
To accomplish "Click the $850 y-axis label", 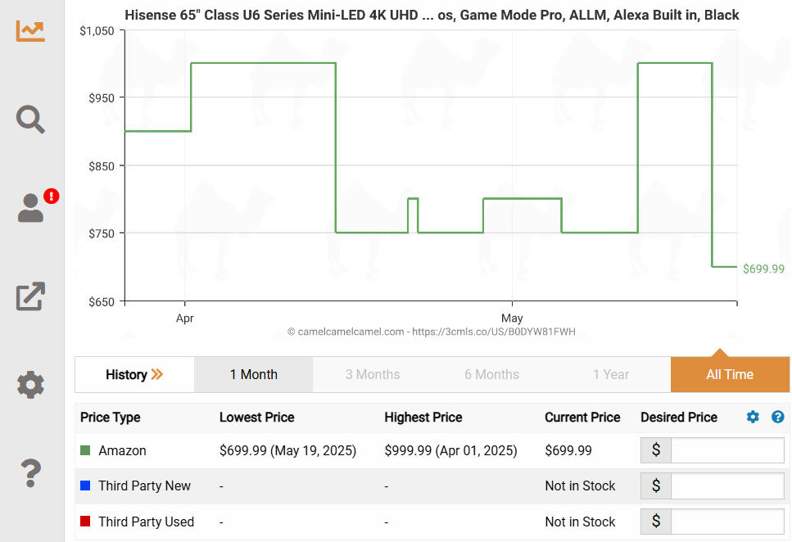I will [102, 166].
